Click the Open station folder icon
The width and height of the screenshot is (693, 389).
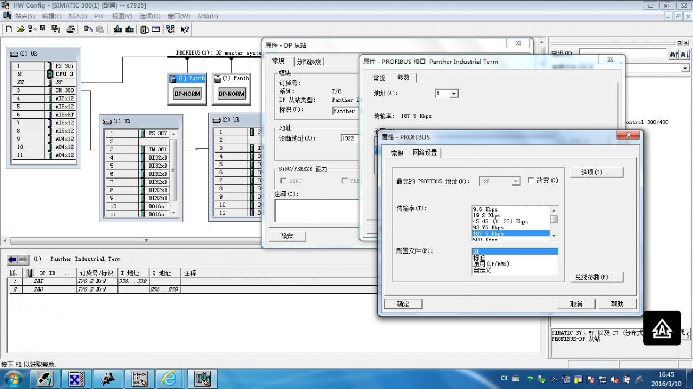point(21,29)
